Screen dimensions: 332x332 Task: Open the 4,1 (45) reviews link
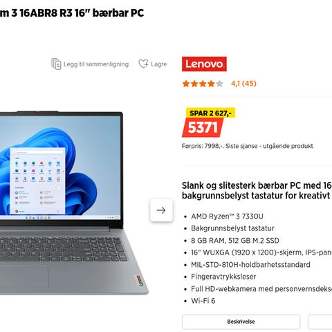(243, 84)
